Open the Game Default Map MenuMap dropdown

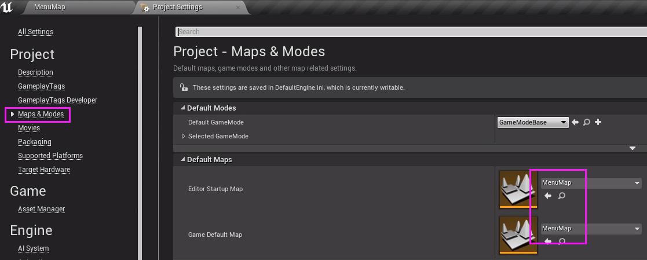[591, 229]
